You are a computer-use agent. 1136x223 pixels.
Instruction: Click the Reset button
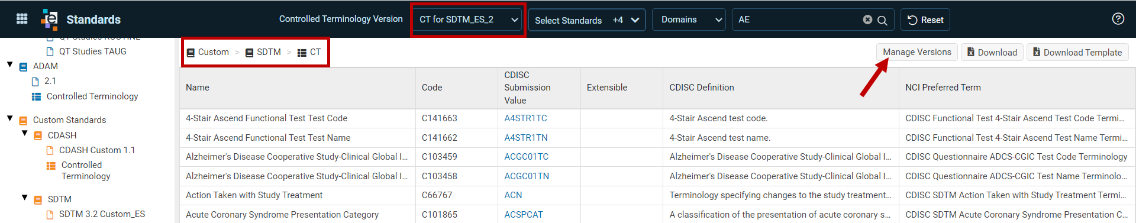(x=925, y=20)
